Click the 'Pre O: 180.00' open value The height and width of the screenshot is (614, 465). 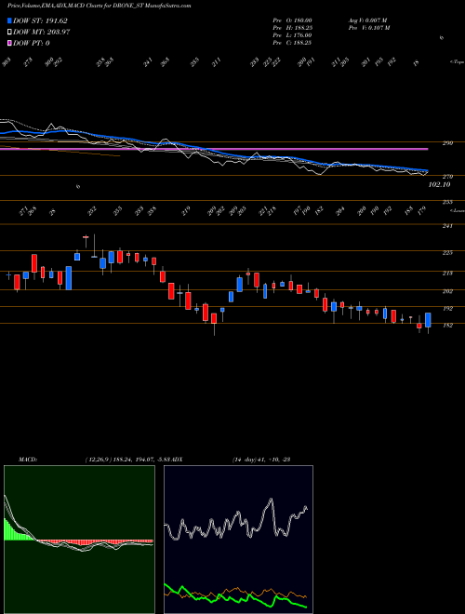[292, 20]
